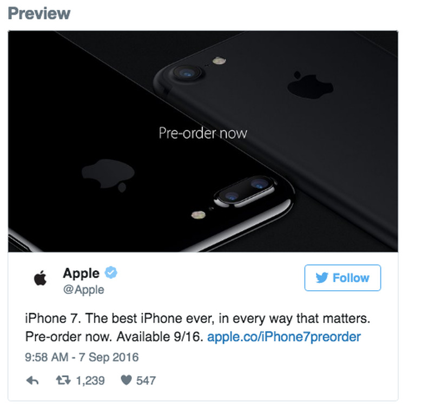View the 1,239 retweets count

[90, 381]
